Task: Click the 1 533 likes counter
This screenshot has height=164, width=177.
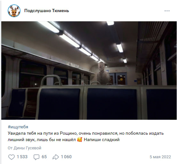Action: coord(22,157)
